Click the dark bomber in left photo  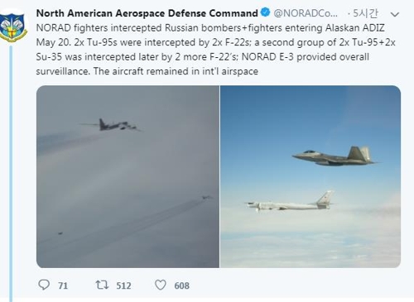[112, 125]
